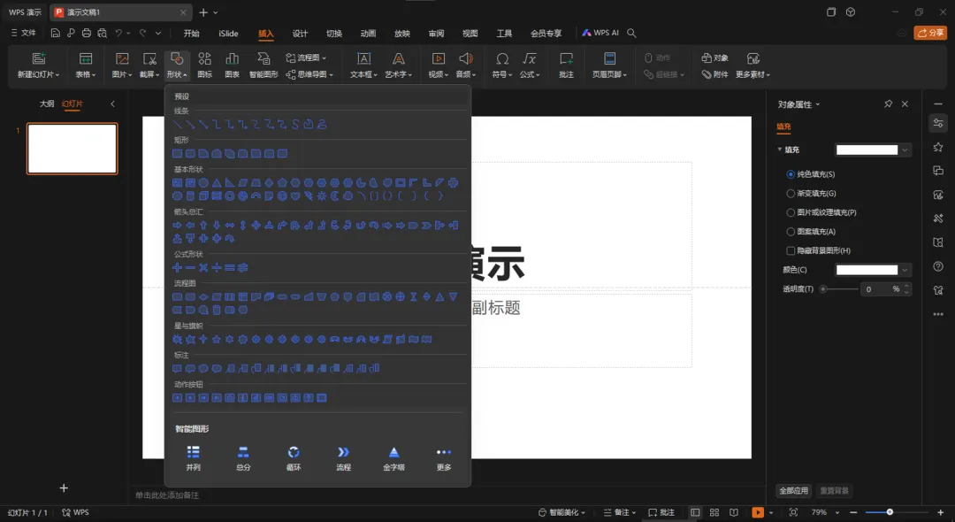Start slideshow with the orange play button

[758, 512]
